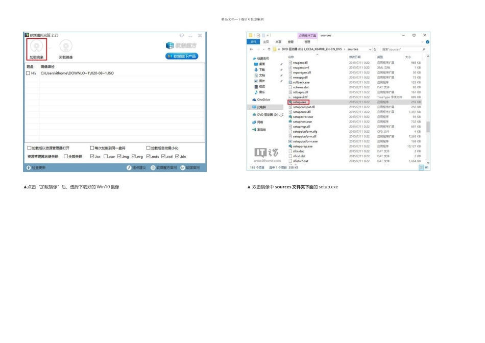This screenshot has width=485, height=343.
Task: Click the Explorer back arrow
Action: [252, 49]
